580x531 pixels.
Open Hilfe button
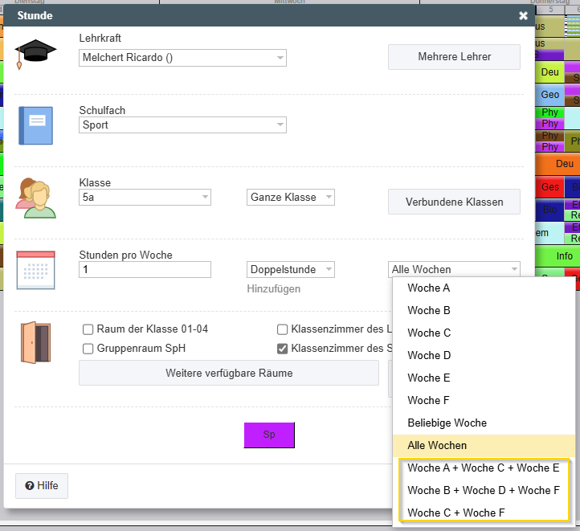click(42, 486)
